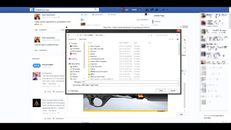Open the friend requests icon in header
Viewport: 231px width, 130px height.
point(147,10)
